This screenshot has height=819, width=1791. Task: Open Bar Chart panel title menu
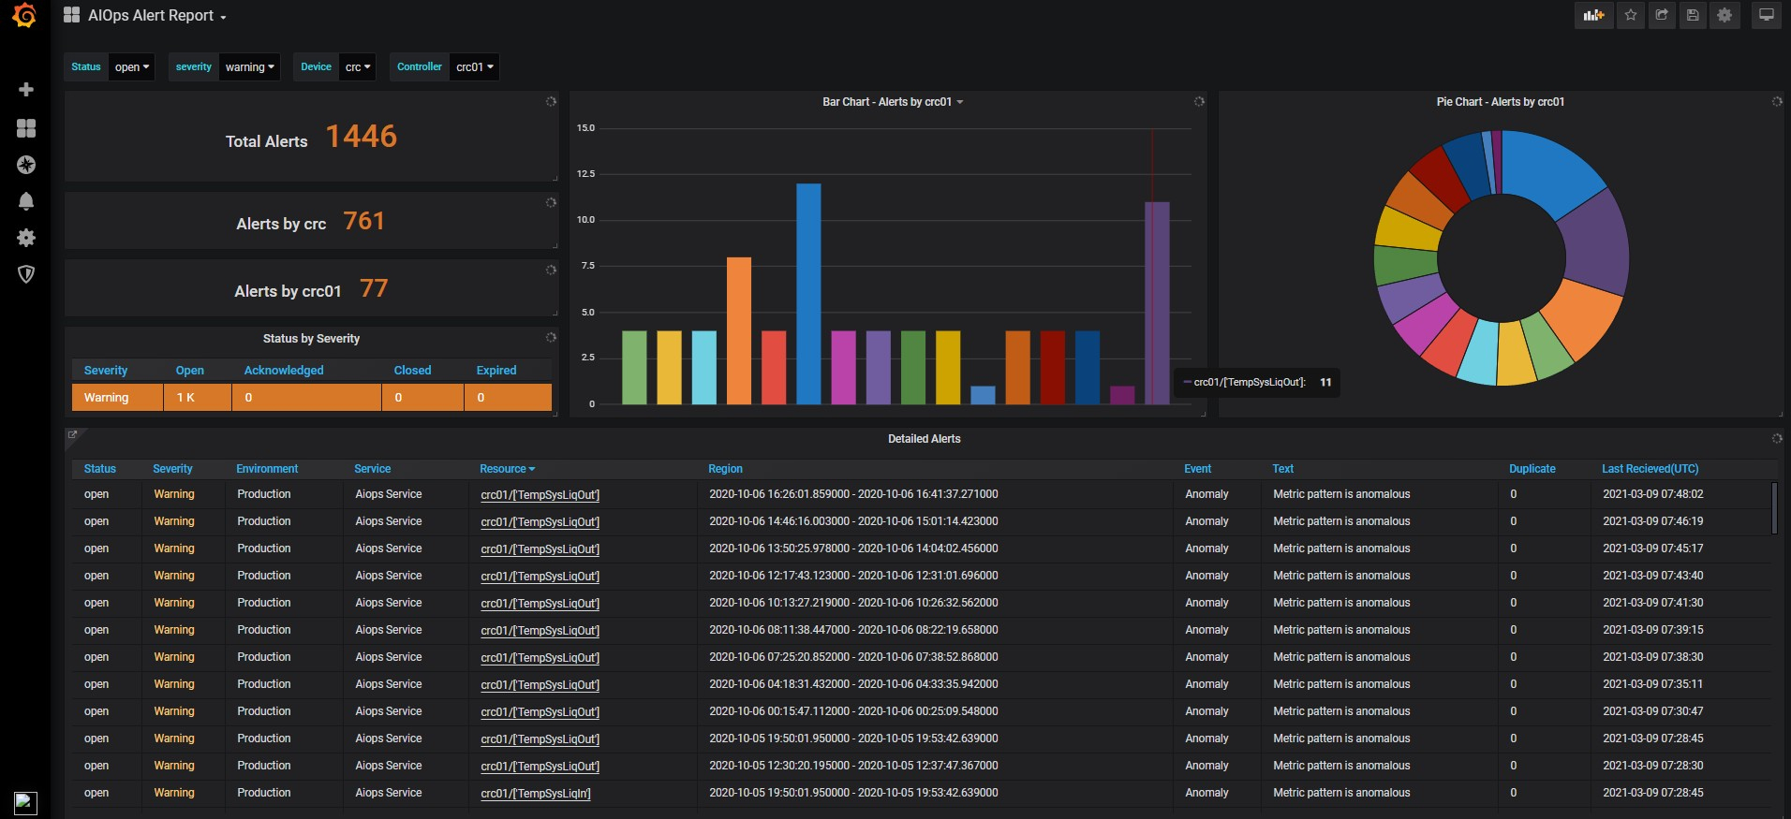pyautogui.click(x=892, y=102)
